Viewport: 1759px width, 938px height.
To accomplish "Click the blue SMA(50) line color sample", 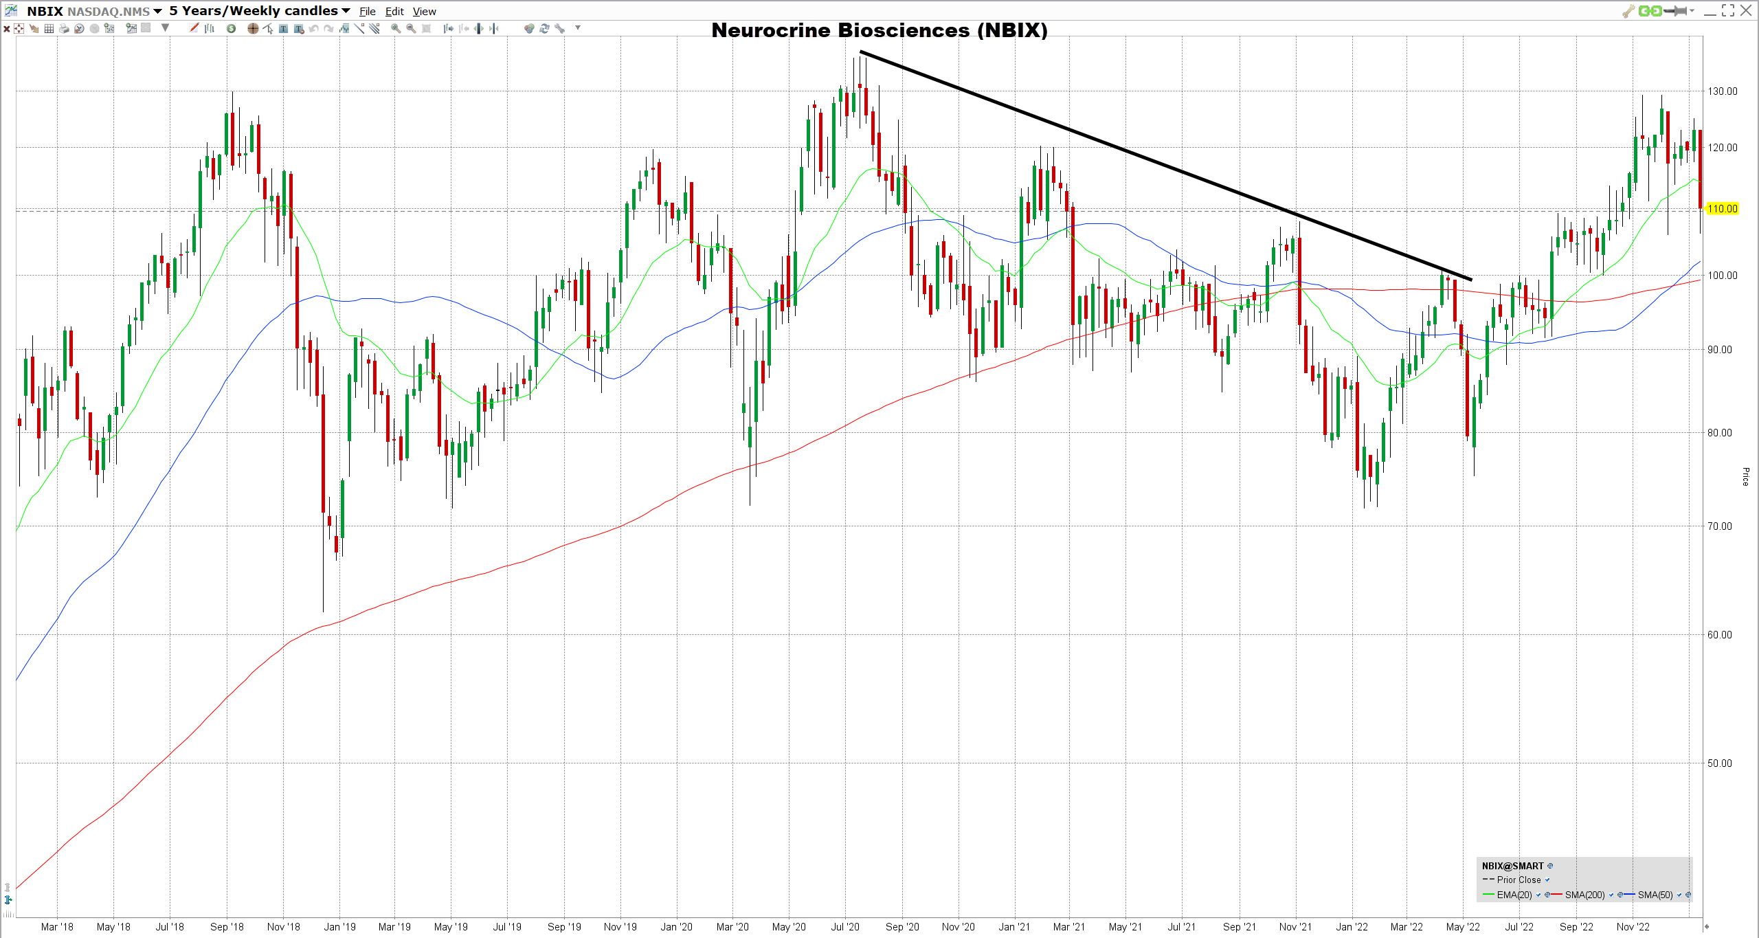I will click(1629, 894).
